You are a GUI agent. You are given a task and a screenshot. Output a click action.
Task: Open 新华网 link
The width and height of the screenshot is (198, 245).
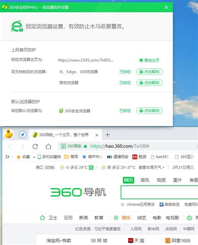coord(153,229)
